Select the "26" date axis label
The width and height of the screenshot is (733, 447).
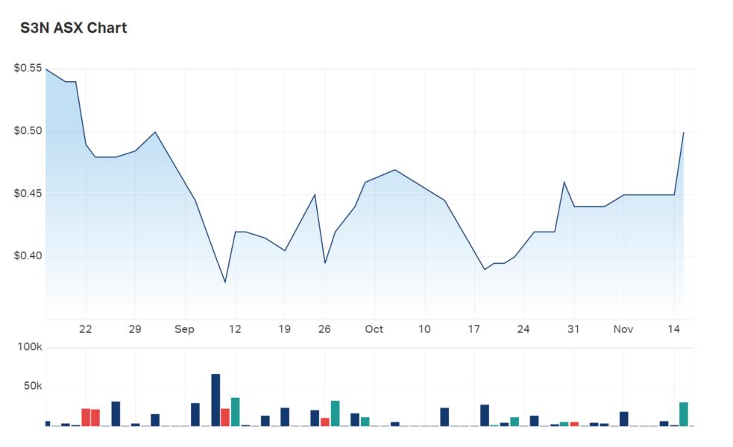click(324, 329)
